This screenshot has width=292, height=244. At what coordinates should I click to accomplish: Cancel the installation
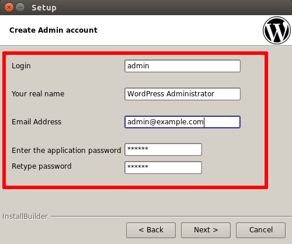[260, 230]
